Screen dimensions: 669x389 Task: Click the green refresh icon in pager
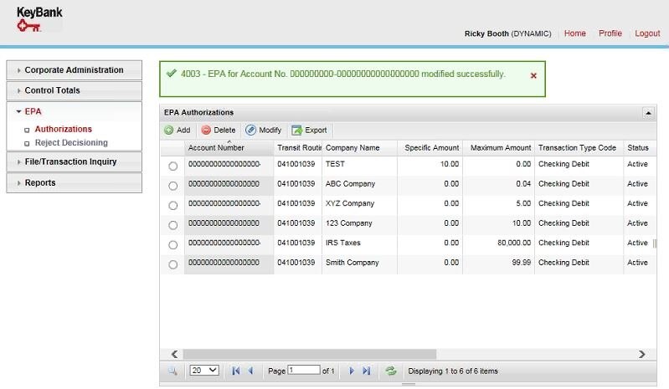coord(390,371)
